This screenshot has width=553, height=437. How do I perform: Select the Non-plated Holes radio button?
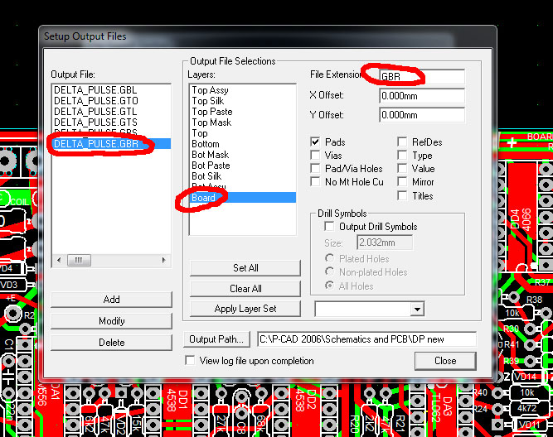pos(329,271)
